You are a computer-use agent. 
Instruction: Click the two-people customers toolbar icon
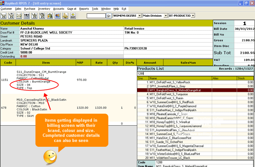click(x=58, y=16)
